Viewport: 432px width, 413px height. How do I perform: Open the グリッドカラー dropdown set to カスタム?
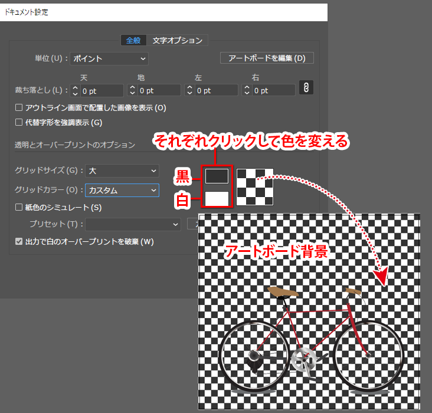[122, 191]
